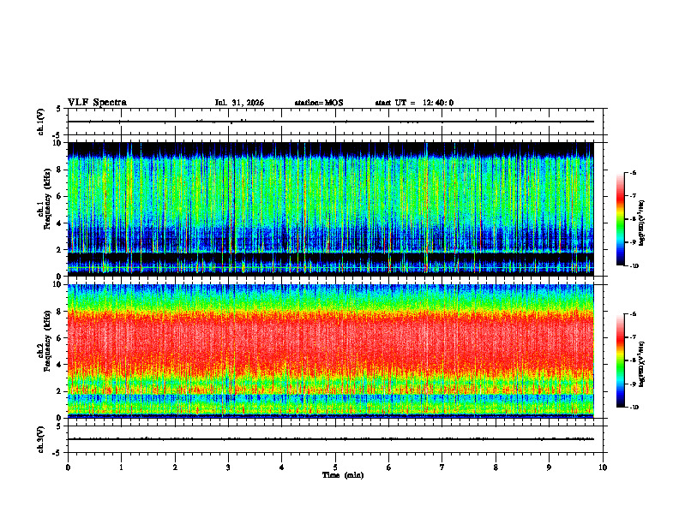Click the ch.2 spectrogram color bar

(x=620, y=360)
